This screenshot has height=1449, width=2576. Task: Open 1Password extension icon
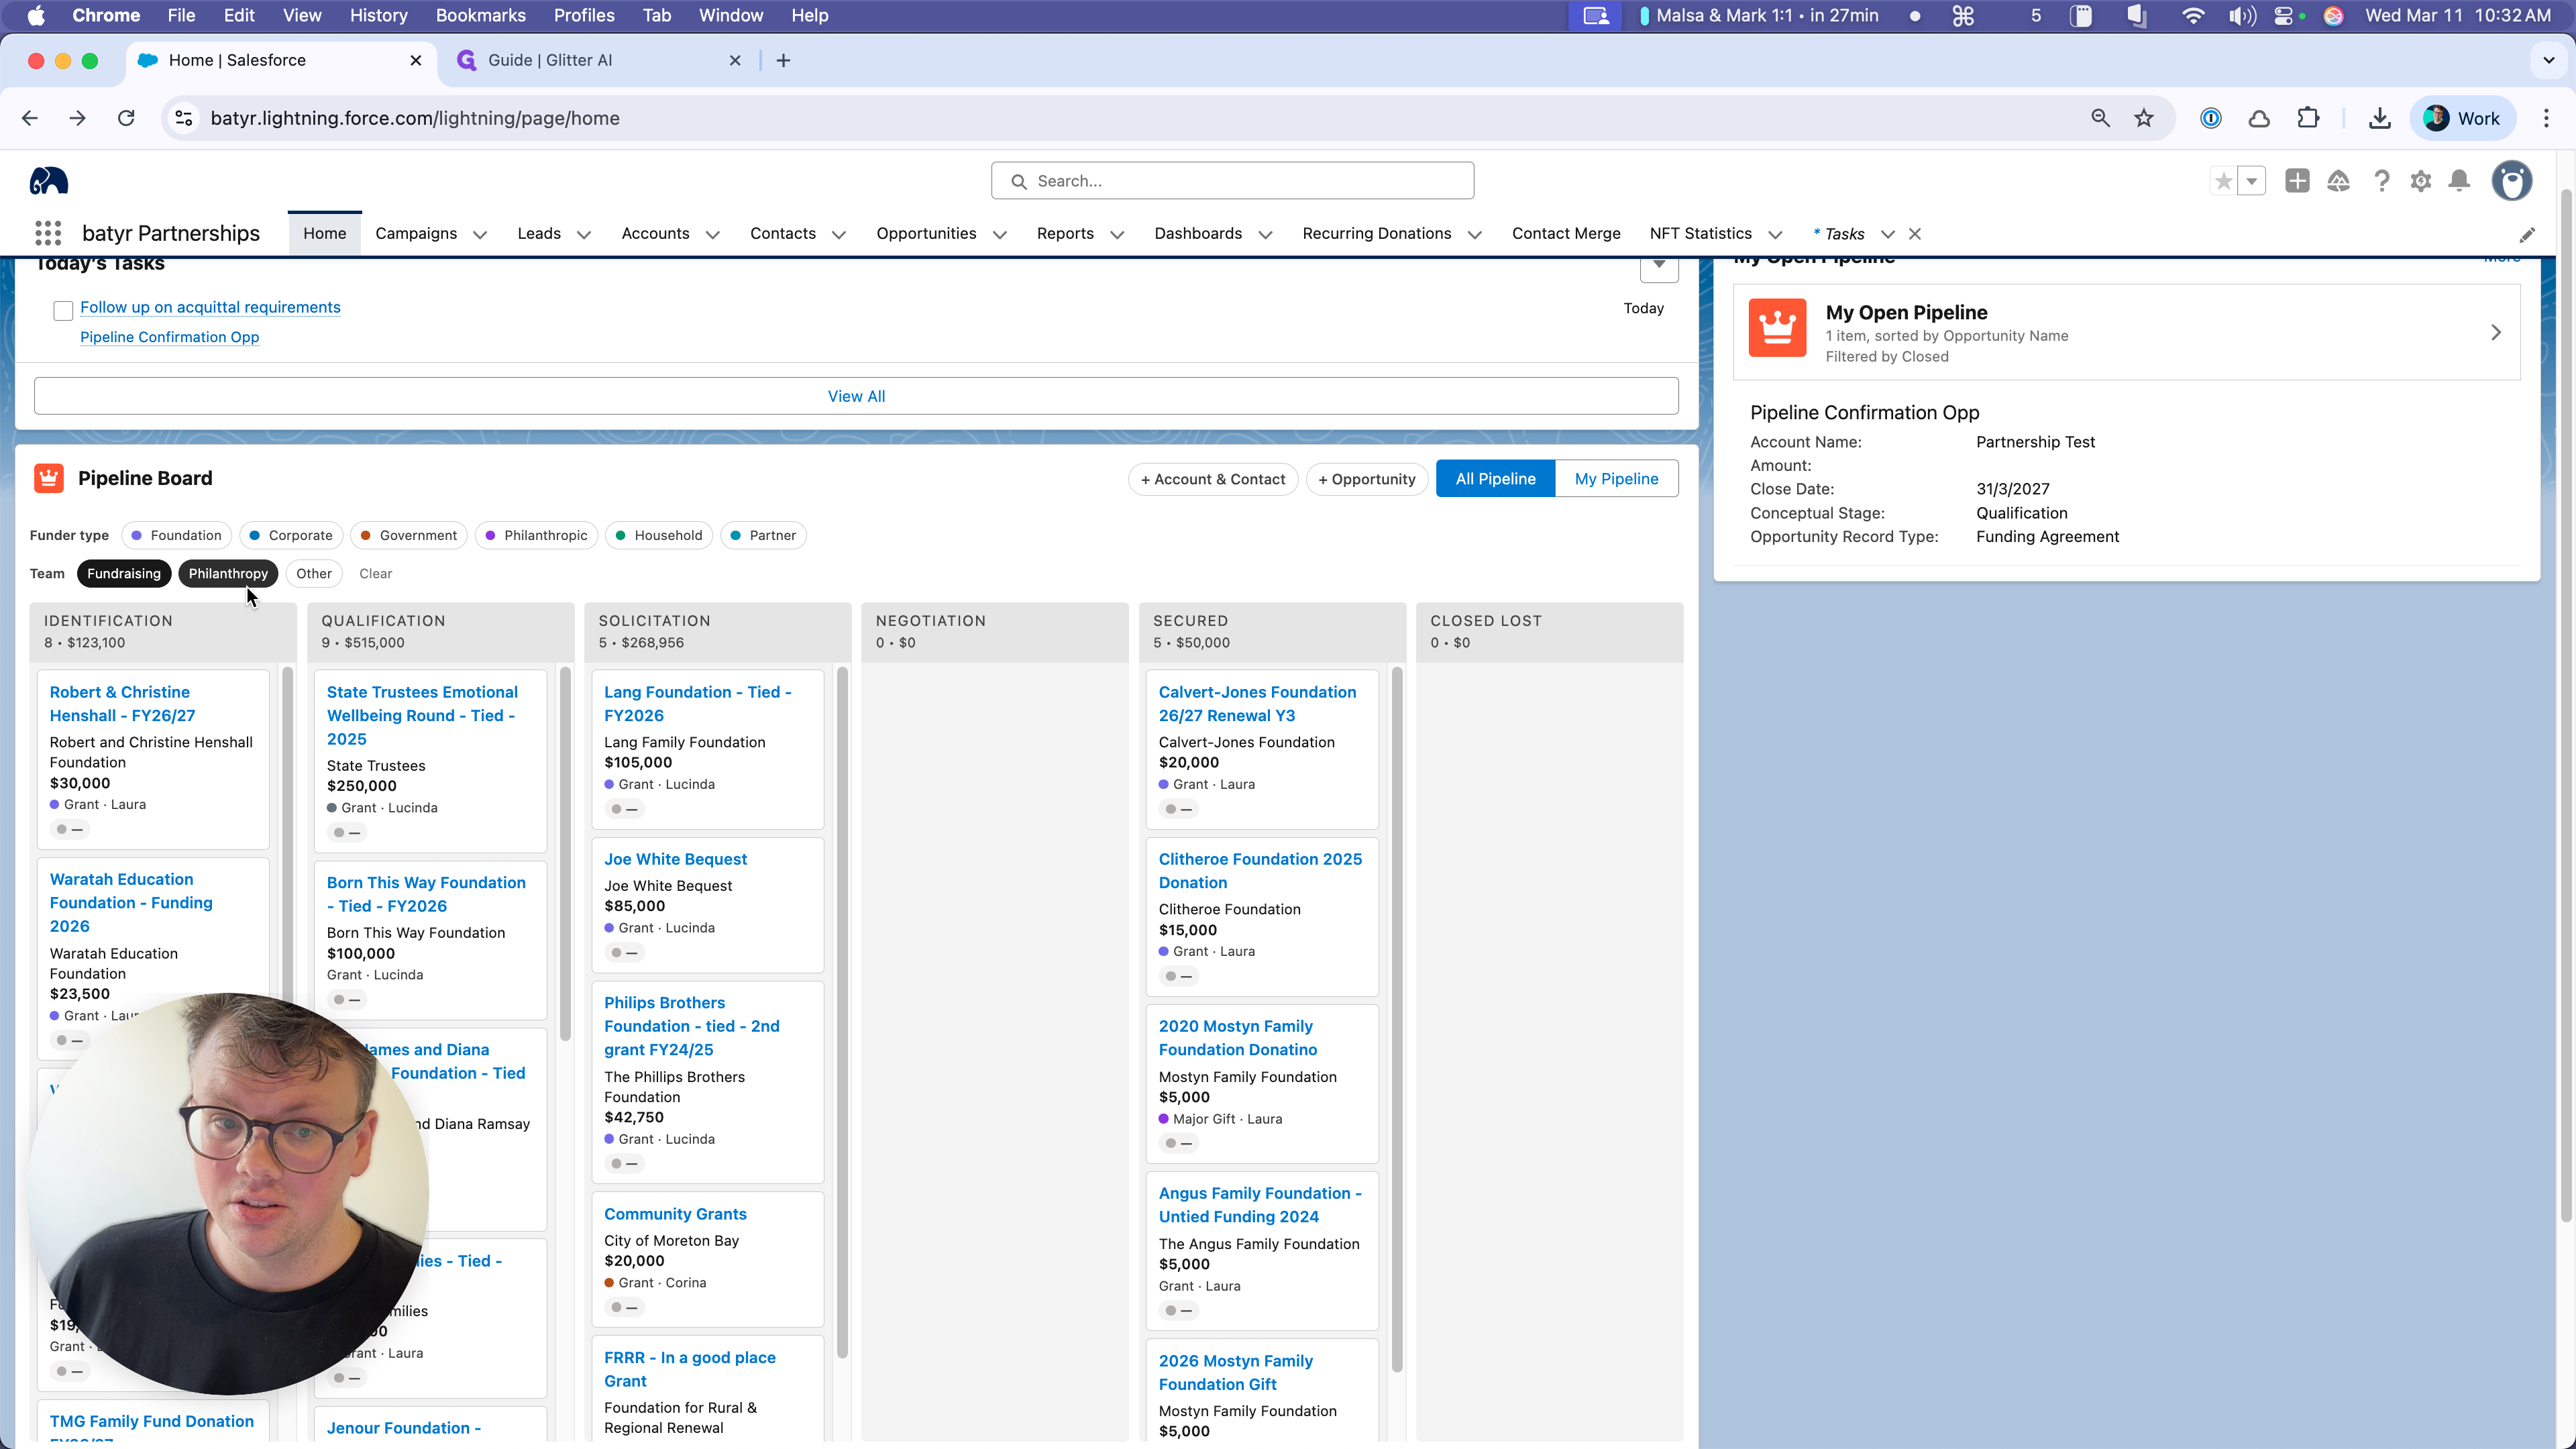point(2210,118)
